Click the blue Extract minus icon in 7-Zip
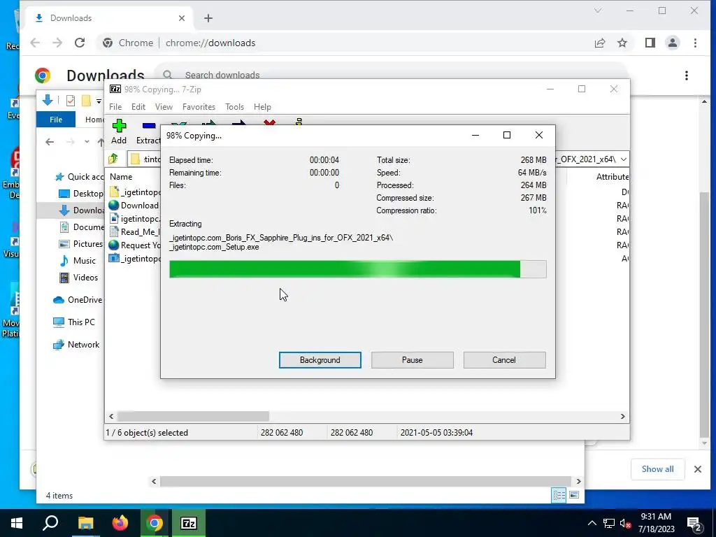The image size is (716, 537). [149, 126]
